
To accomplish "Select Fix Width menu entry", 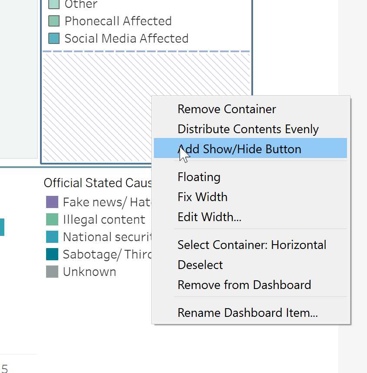I will 202,197.
